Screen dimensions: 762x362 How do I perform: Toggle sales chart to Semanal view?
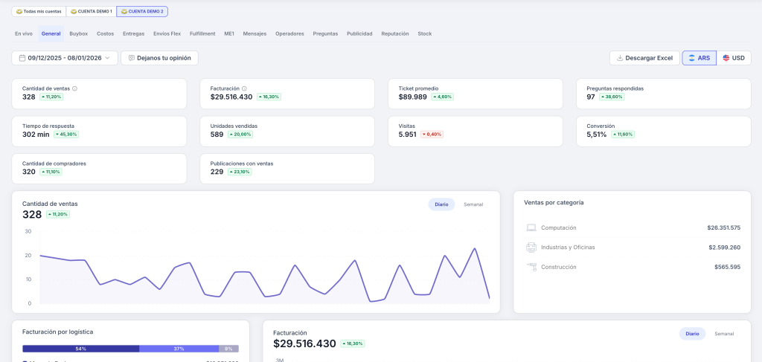[473, 204]
